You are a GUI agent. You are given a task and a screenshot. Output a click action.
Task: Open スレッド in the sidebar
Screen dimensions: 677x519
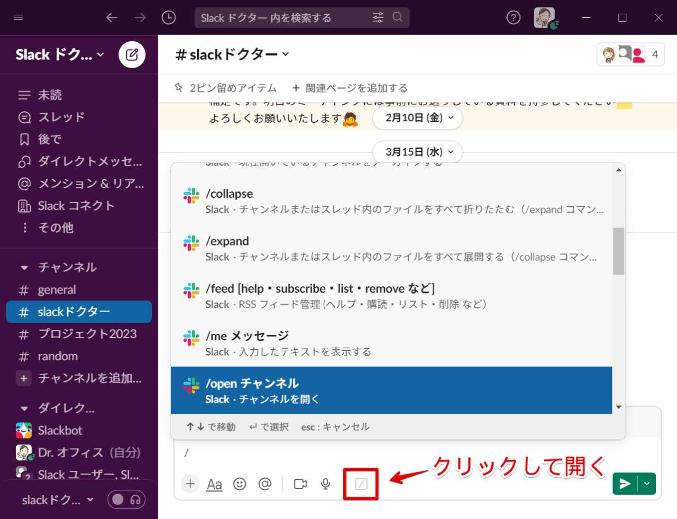pyautogui.click(x=79, y=117)
